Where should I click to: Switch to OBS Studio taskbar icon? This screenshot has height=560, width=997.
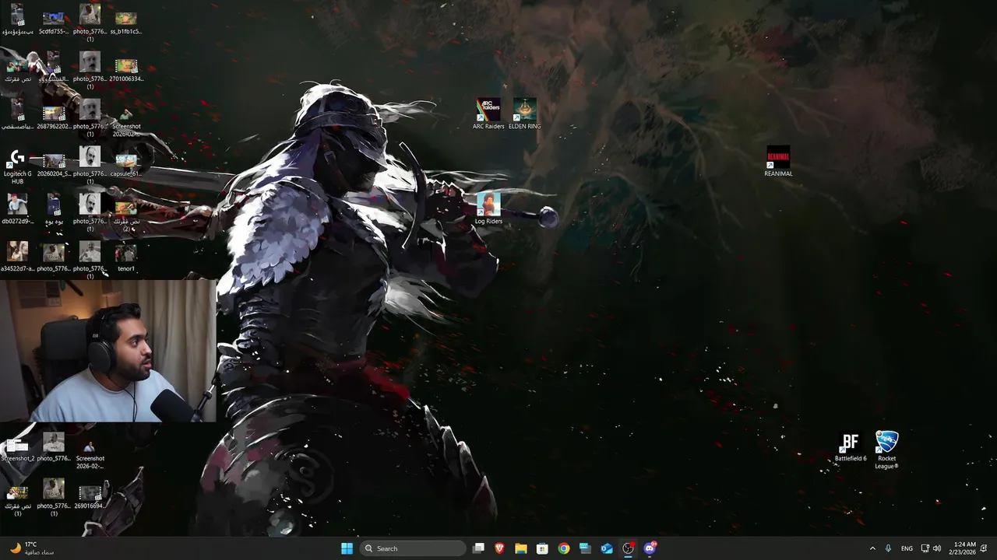pos(628,548)
